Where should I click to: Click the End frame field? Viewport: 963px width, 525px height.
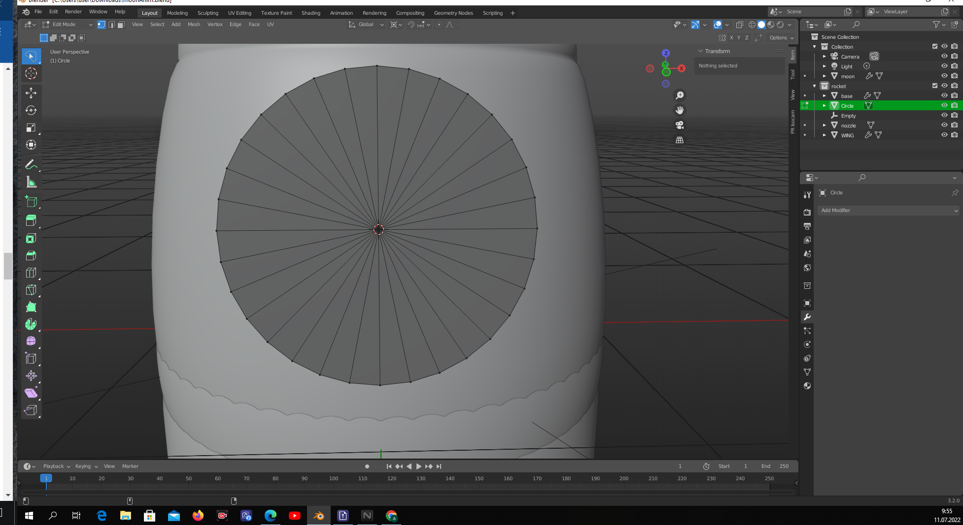775,466
